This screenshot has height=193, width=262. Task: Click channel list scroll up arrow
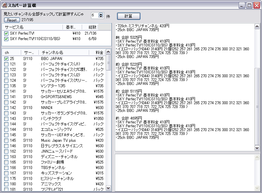click(108, 52)
